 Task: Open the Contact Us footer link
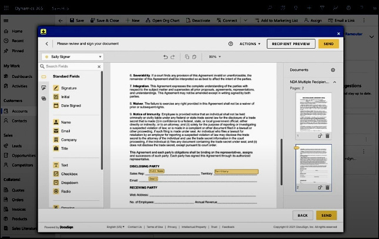click(135, 227)
